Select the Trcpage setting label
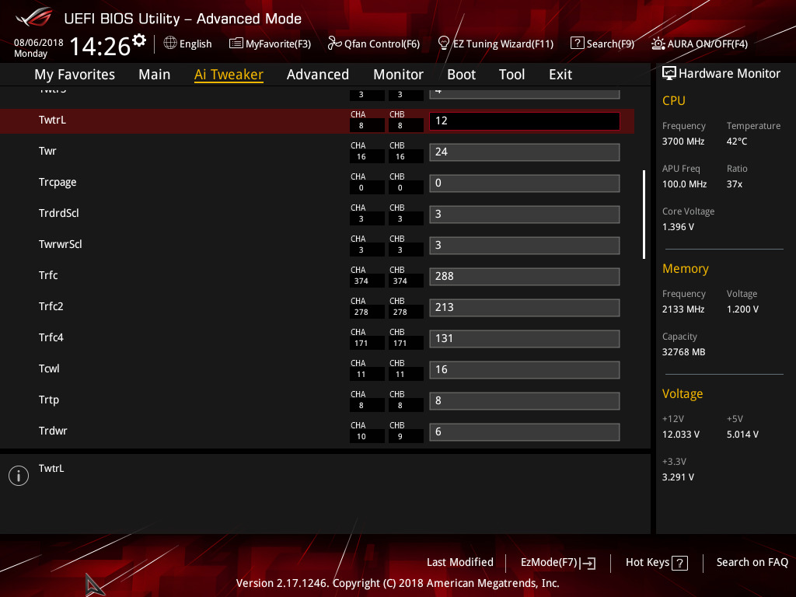This screenshot has height=597, width=796. point(58,182)
